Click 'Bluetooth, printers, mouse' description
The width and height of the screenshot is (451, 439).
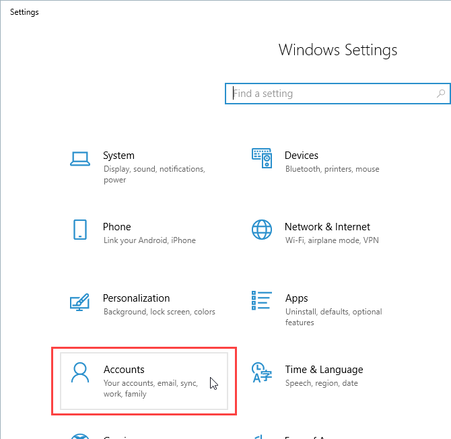[333, 169]
